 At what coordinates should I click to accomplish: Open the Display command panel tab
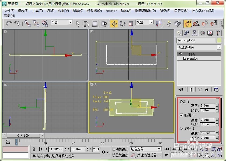[210, 33]
